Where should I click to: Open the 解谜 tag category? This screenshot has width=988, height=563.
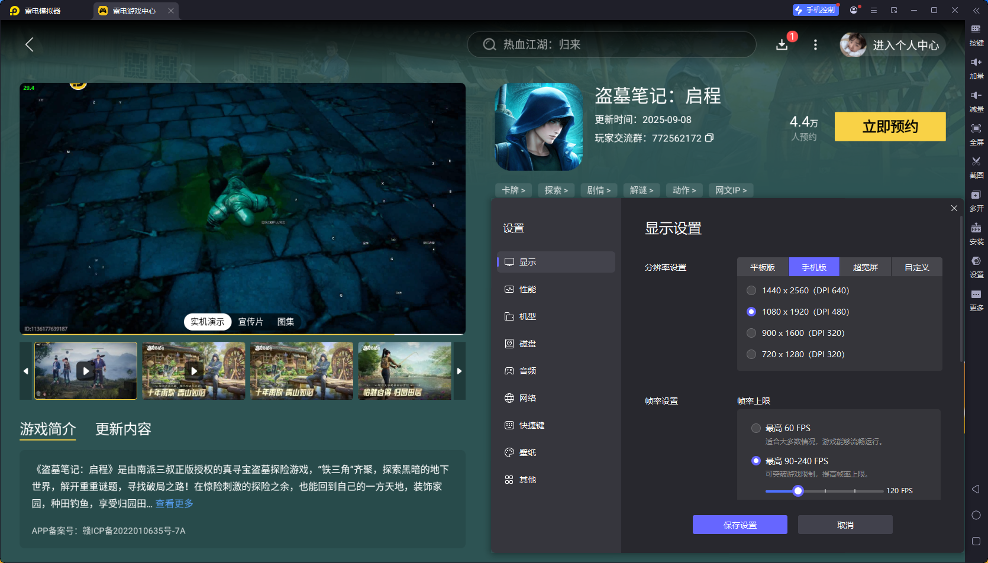641,190
